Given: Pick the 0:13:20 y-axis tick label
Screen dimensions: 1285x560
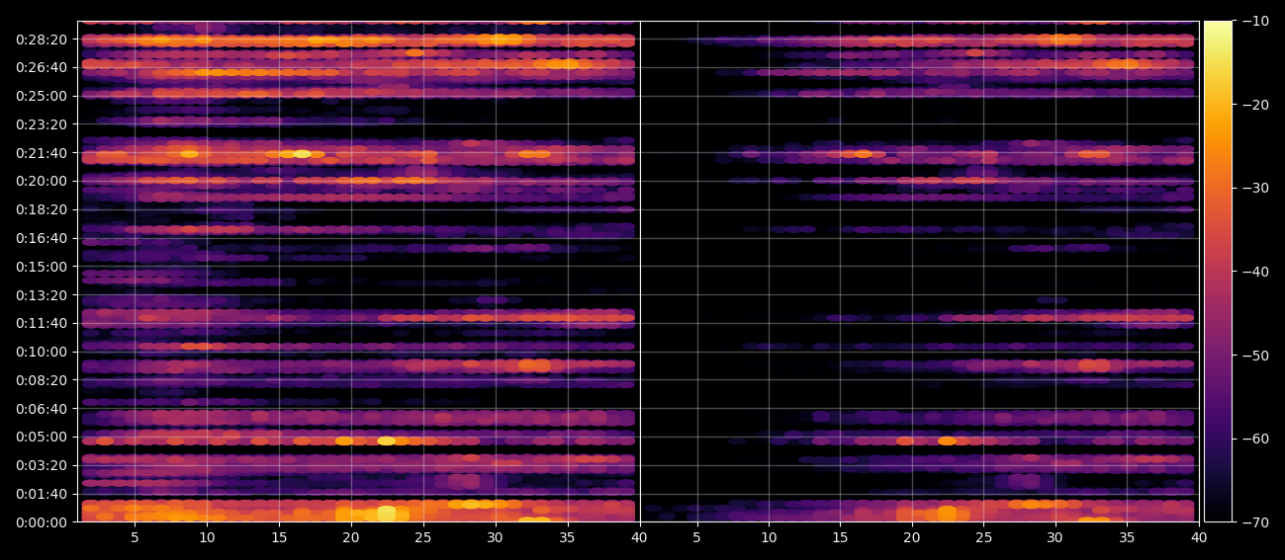Looking at the screenshot, I should click(x=42, y=295).
